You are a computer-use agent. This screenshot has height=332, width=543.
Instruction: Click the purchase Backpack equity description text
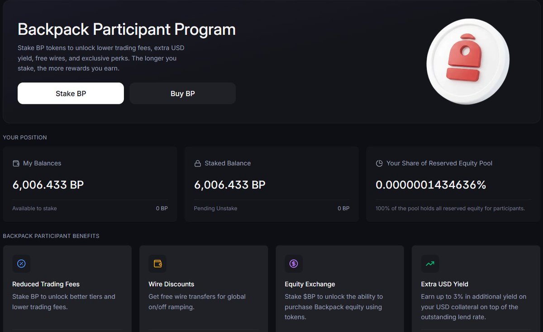pyautogui.click(x=333, y=307)
